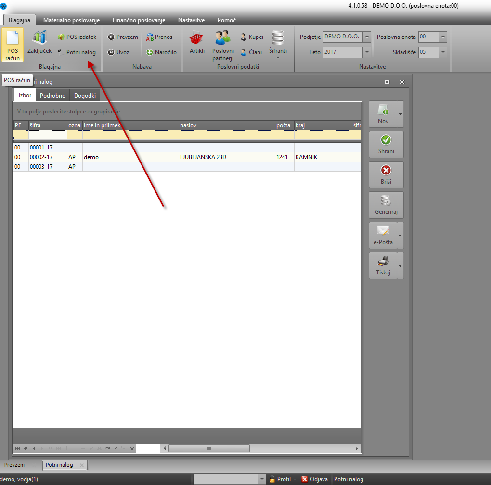Image resolution: width=491 pixels, height=485 pixels.
Task: Open the Pomoč tab
Action: [227, 20]
